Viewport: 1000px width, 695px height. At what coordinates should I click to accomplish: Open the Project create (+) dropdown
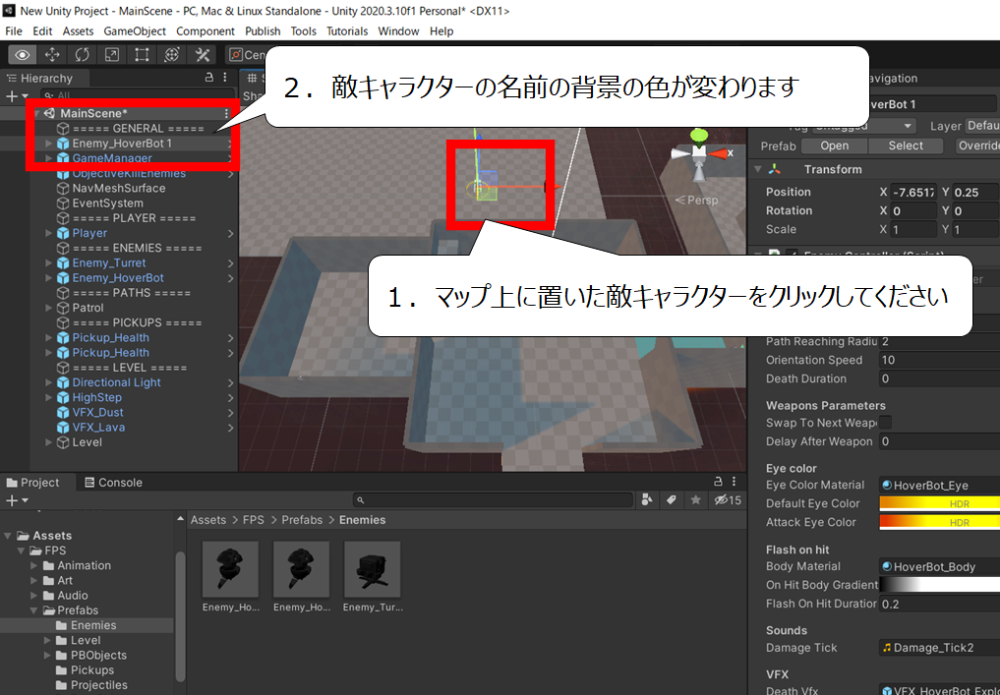click(x=17, y=500)
